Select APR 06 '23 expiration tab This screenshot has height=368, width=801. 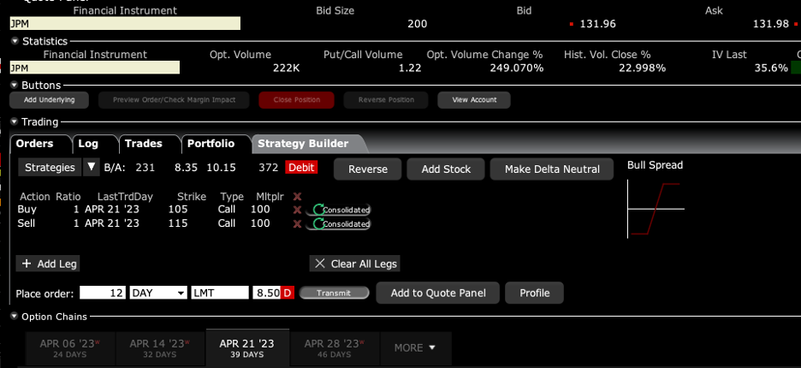click(70, 348)
